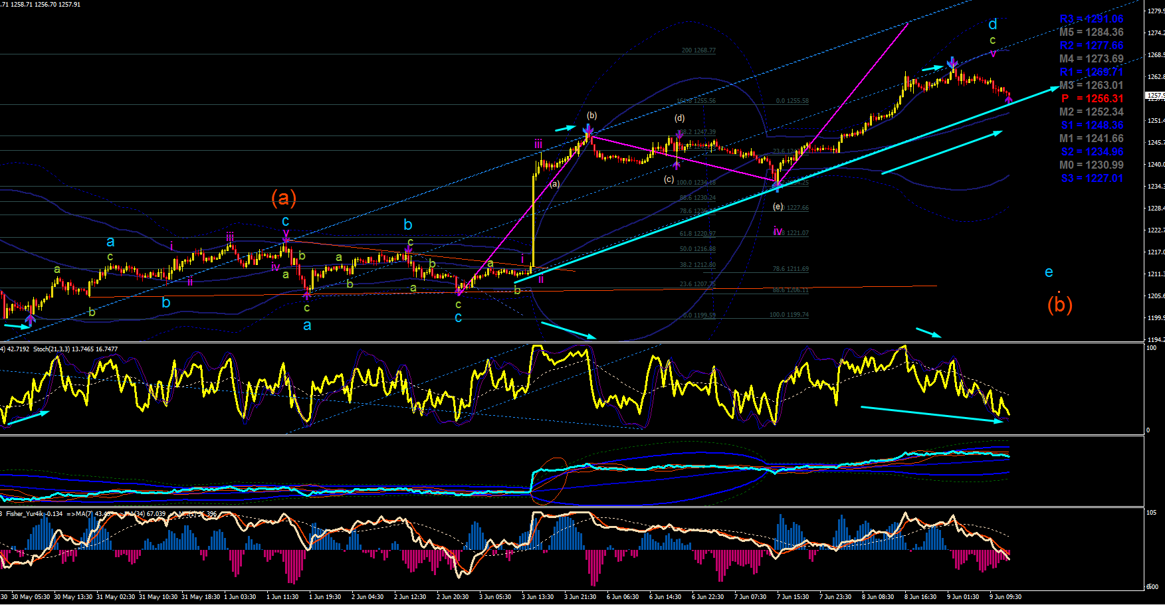
Task: Select the S3 = 1227.01 support label
Action: [x=1091, y=178]
